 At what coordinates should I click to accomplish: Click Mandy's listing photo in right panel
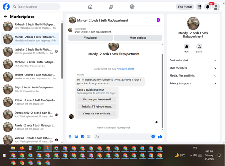(193, 23)
